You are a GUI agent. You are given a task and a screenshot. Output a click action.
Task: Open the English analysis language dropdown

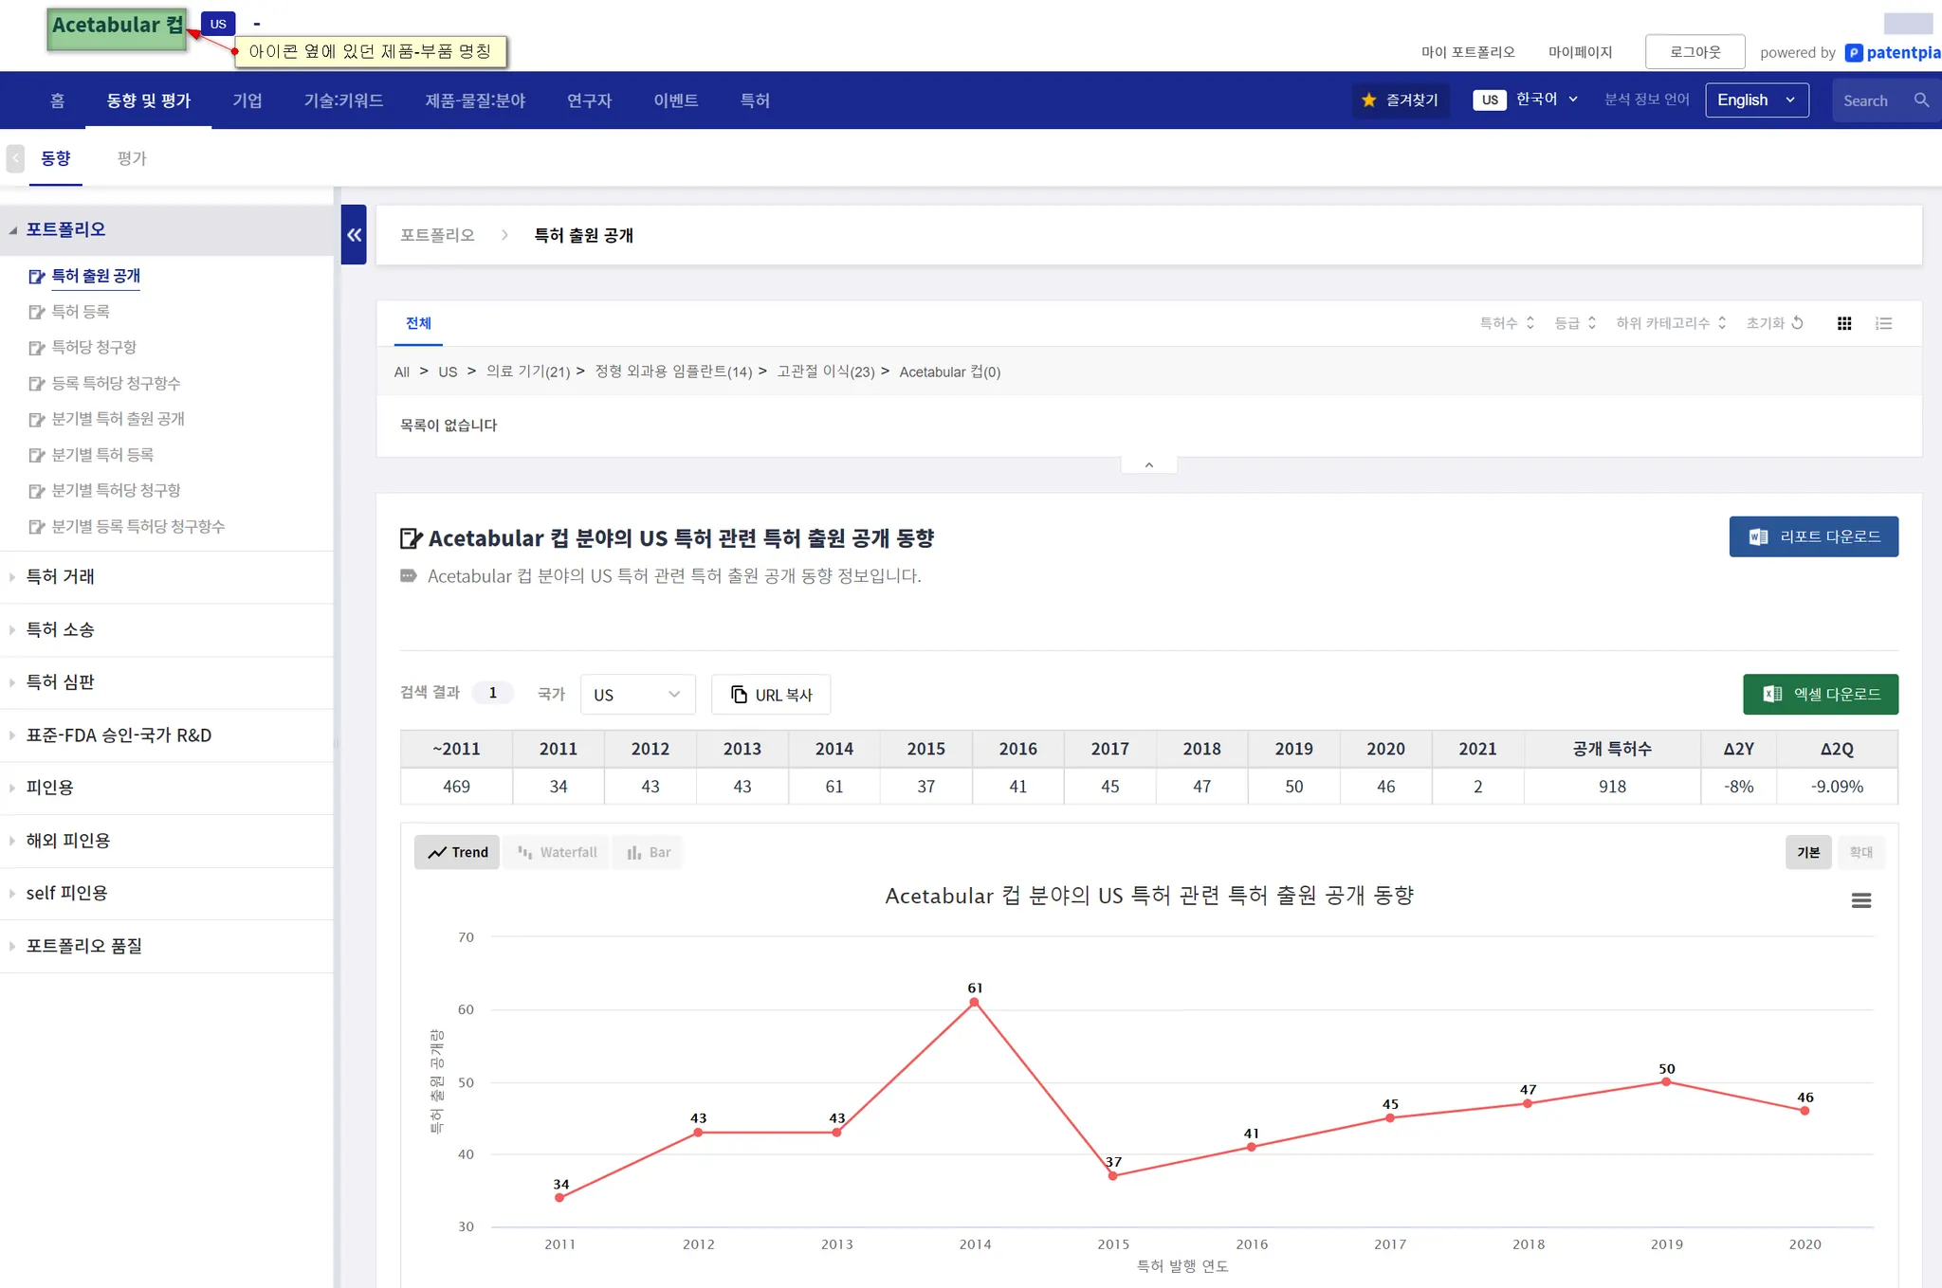[1756, 100]
